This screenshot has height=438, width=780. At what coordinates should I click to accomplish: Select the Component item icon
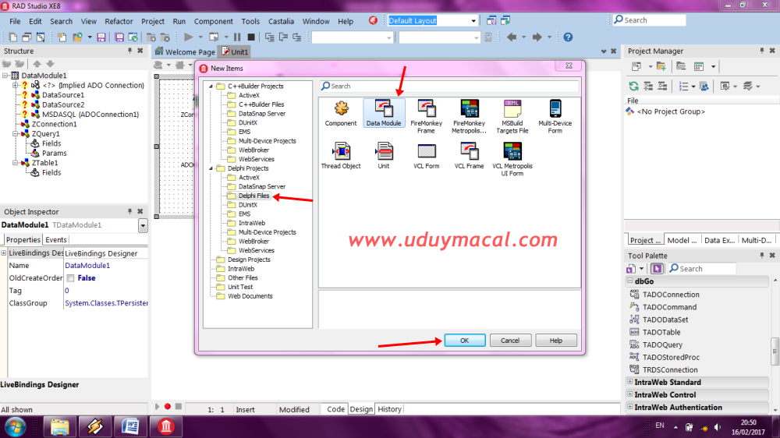pyautogui.click(x=342, y=108)
